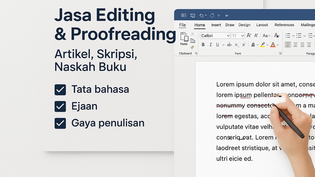The image size is (315, 177).
Task: Apply Strikethrough formatting icon
Action: 229,45
